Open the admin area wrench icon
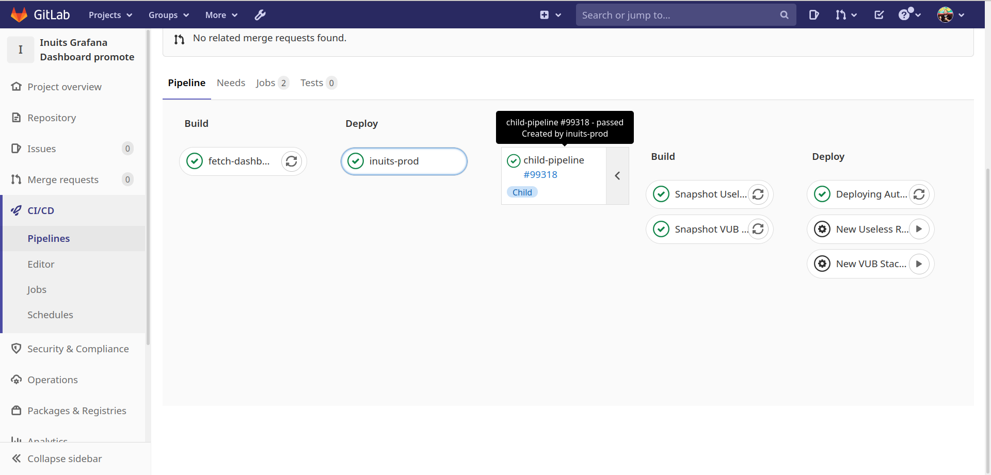The width and height of the screenshot is (991, 475). pyautogui.click(x=260, y=15)
